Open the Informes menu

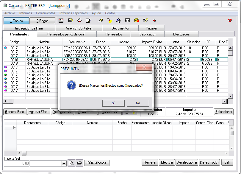(x=26, y=13)
